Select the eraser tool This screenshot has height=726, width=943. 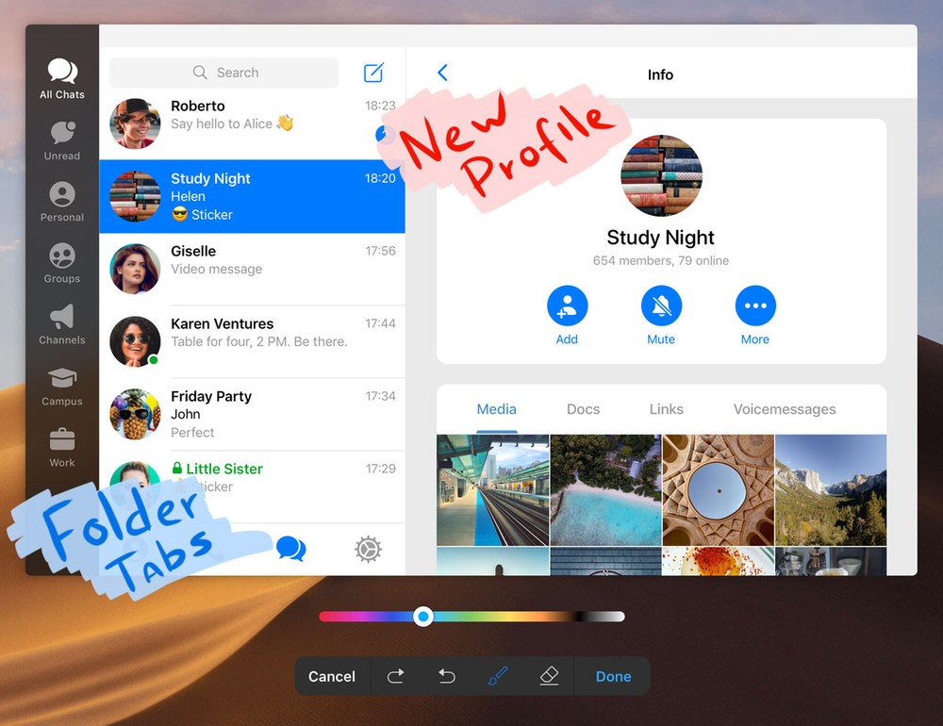point(549,676)
